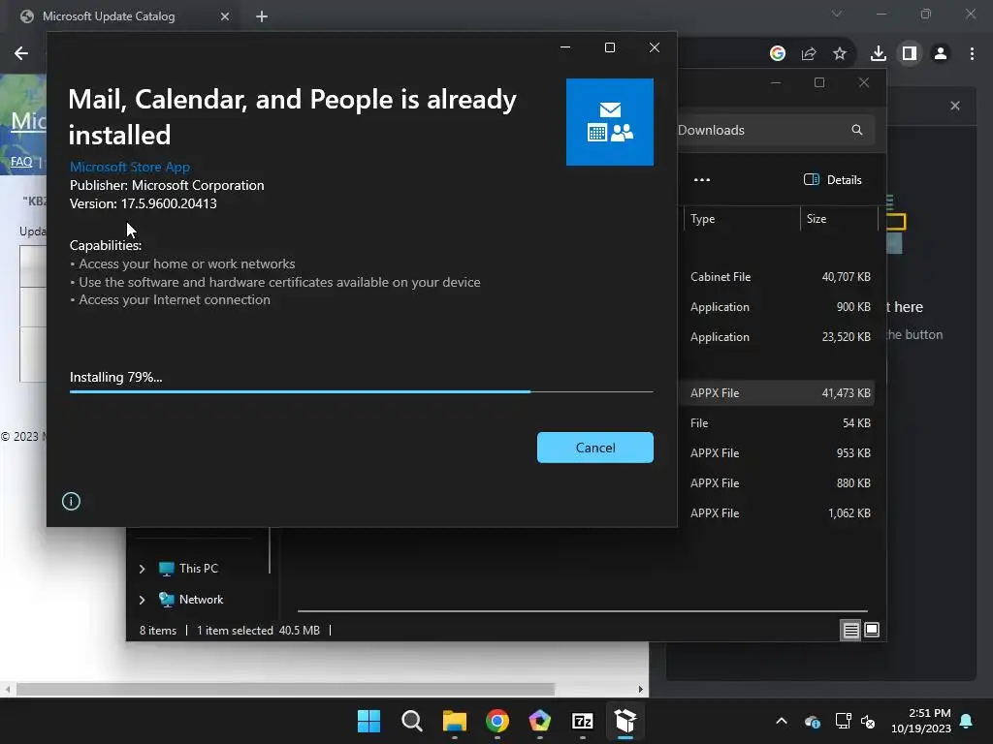Toggle Chrome side panel
This screenshot has height=744, width=993.
pyautogui.click(x=910, y=54)
